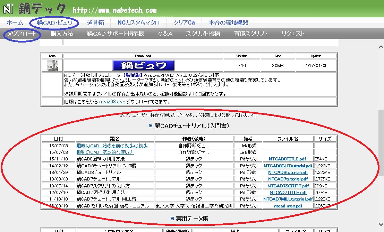Download NTCAD7SCRIPT.pdf
The width and height of the screenshot is (384, 232).
coord(288,186)
